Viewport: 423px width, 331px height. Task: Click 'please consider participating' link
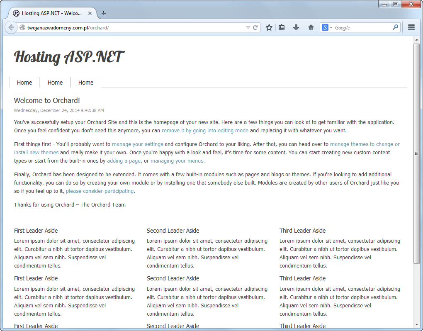[x=100, y=191]
